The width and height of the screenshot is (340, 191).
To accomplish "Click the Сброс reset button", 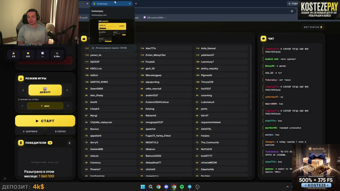I will tap(61, 131).
